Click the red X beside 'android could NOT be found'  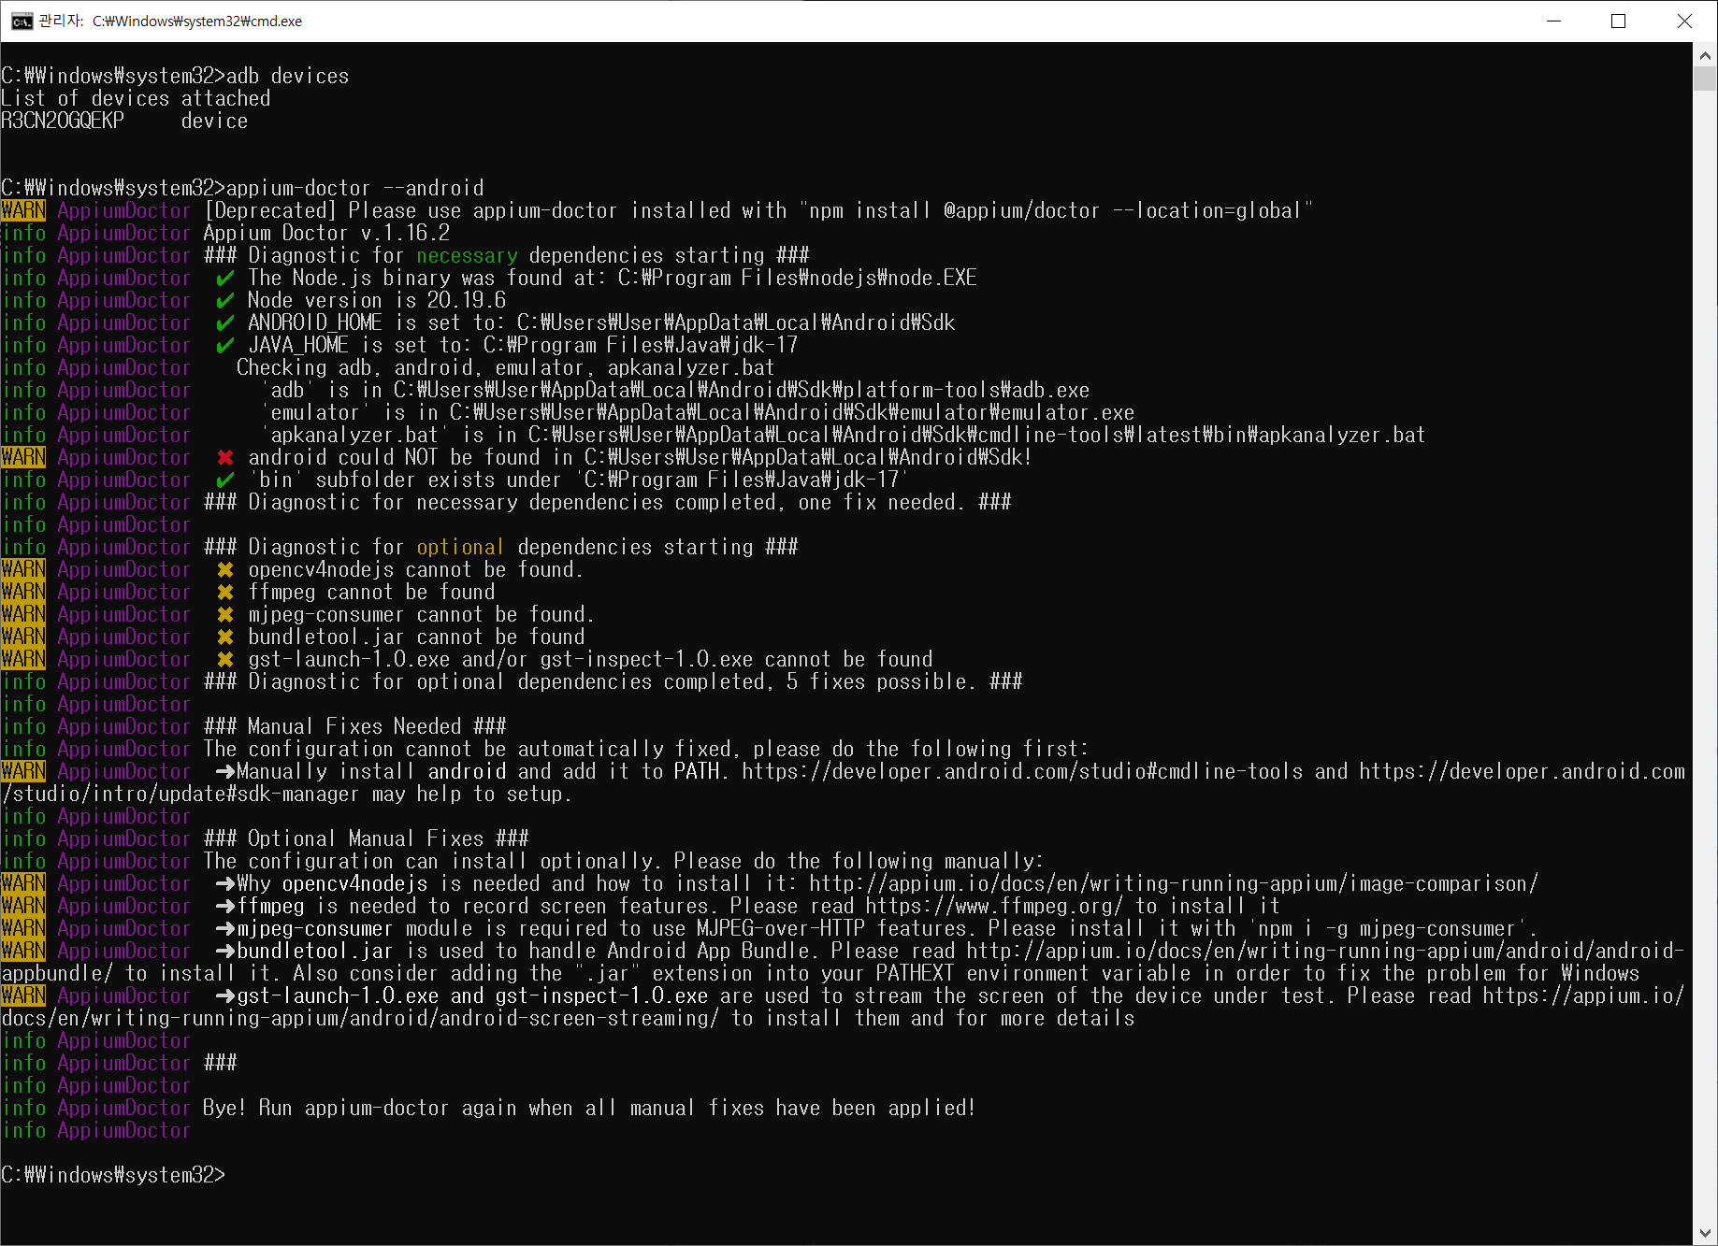[x=225, y=457]
